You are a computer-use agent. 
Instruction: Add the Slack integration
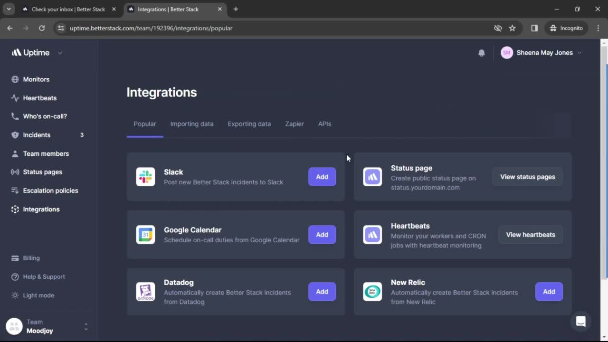(322, 177)
